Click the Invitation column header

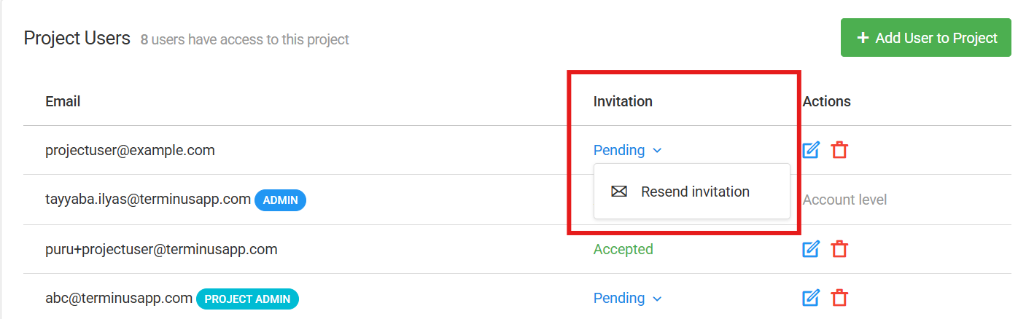tap(623, 101)
